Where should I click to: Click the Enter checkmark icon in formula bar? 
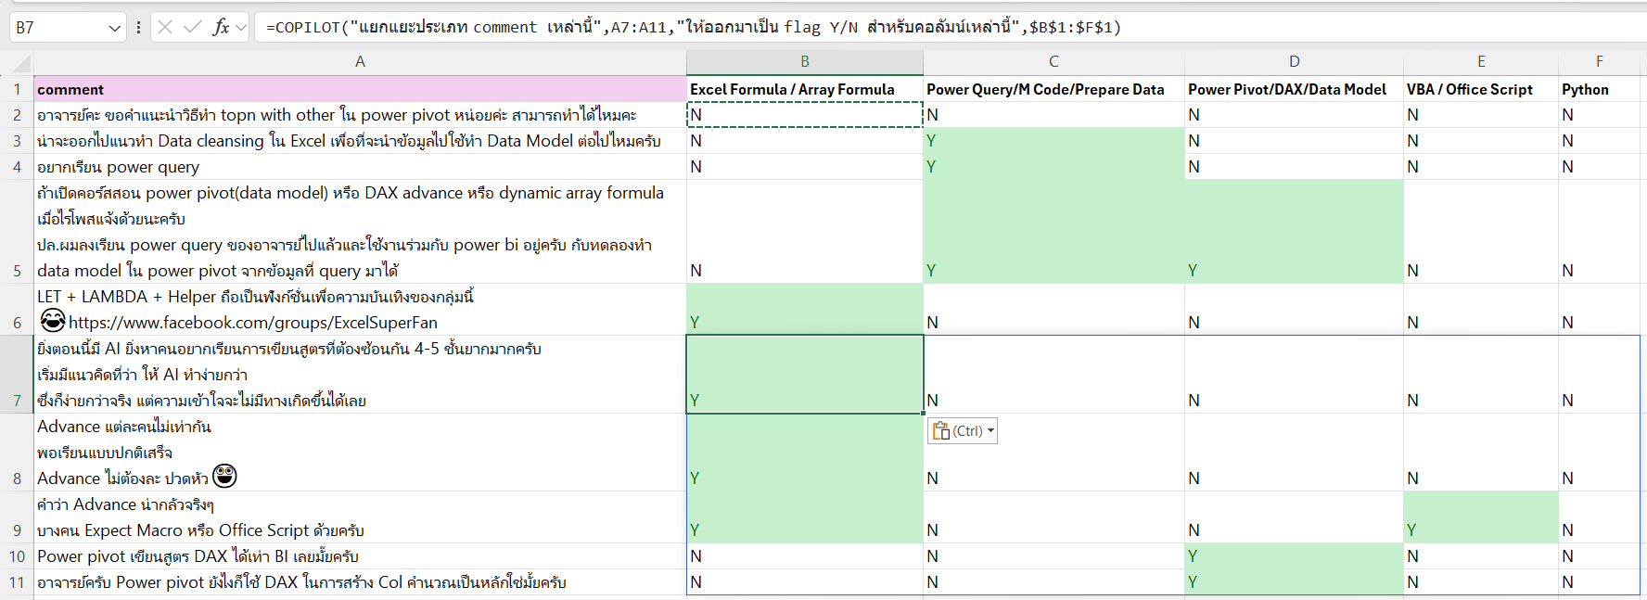tap(193, 27)
